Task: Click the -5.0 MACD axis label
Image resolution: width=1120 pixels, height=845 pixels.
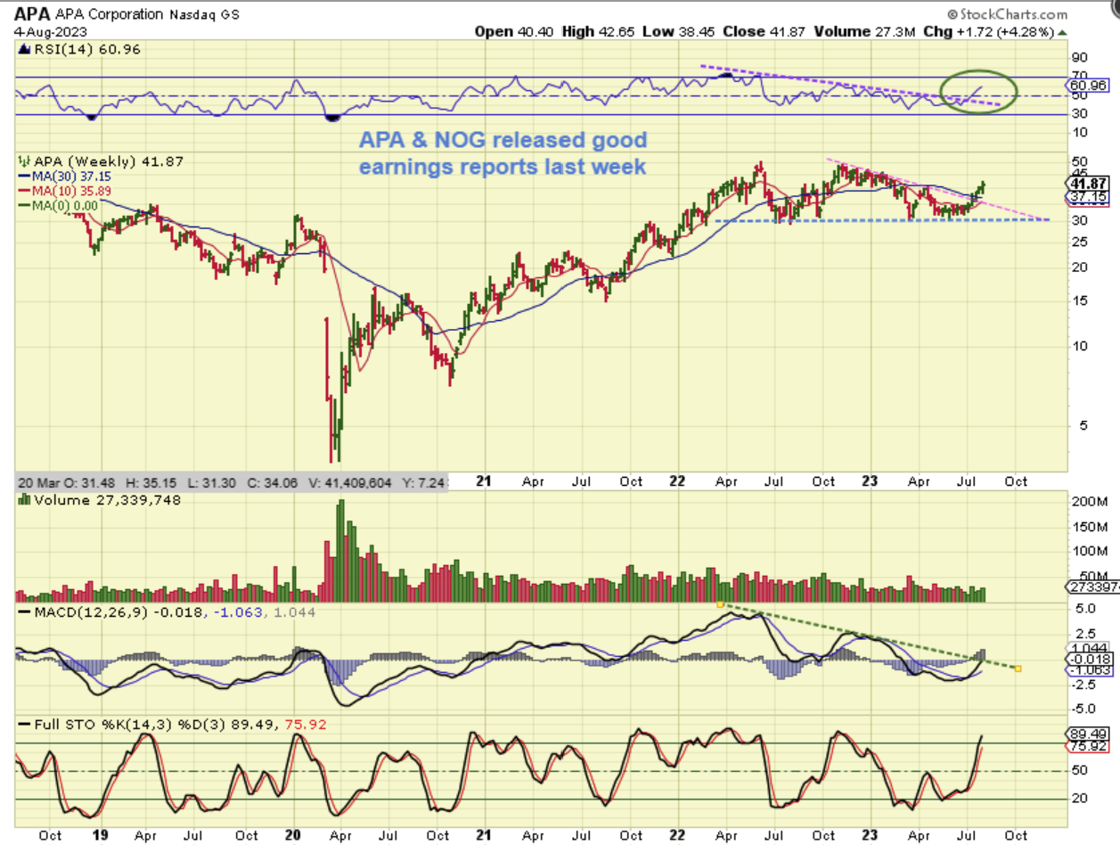Action: click(1082, 710)
